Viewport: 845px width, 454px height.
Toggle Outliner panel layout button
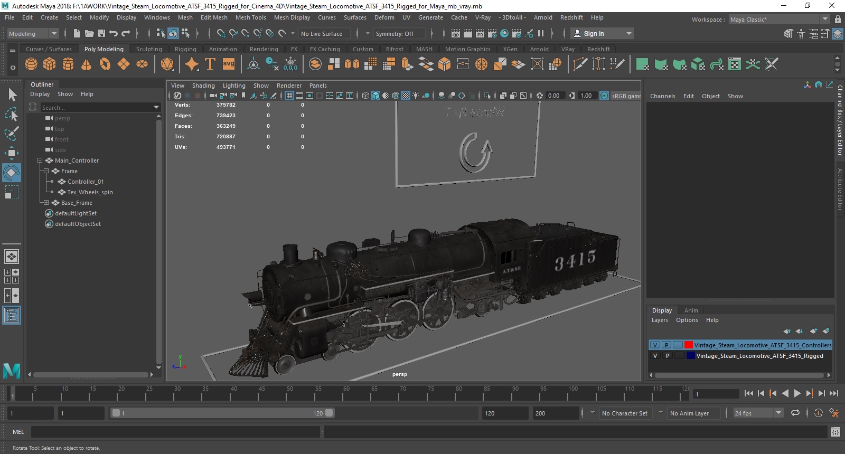point(12,316)
